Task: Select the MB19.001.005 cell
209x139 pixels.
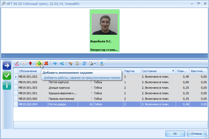Action: (x=33, y=82)
